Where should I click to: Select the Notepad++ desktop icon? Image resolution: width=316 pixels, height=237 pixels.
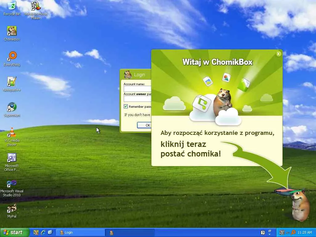click(x=12, y=84)
